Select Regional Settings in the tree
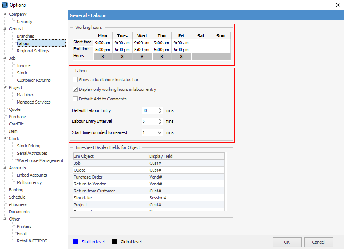 pyautogui.click(x=33, y=51)
